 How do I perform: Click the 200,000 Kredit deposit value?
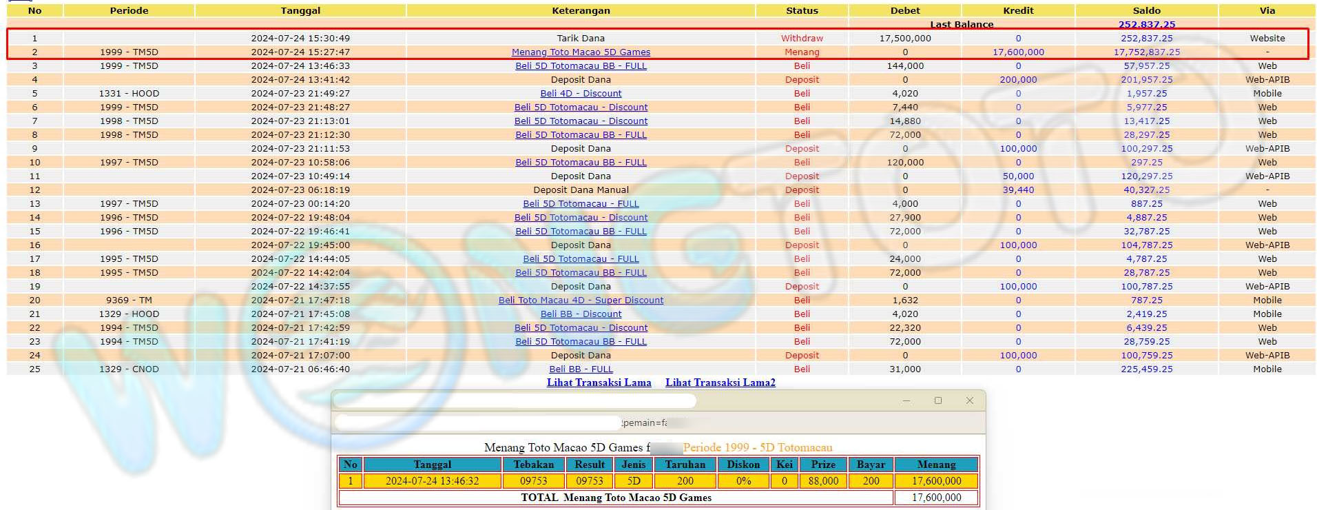point(1018,80)
